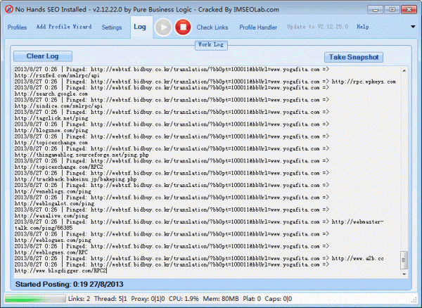Click the log line http://veneblogs.com/ping
The width and height of the screenshot is (422, 308).
53,191
